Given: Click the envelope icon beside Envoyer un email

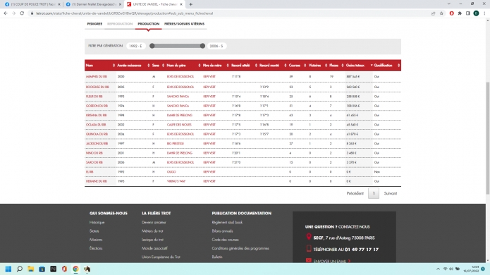Looking at the screenshot, I should (308, 261).
